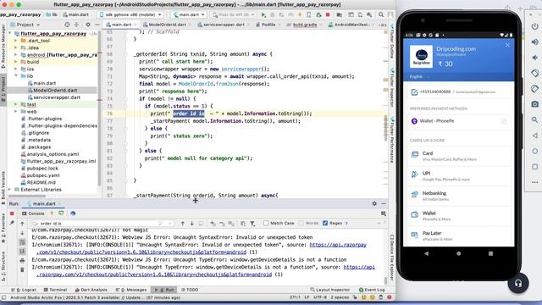This screenshot has height=305, width=542.
Task: Select pubspec.yaml in project tree
Action: (43, 175)
